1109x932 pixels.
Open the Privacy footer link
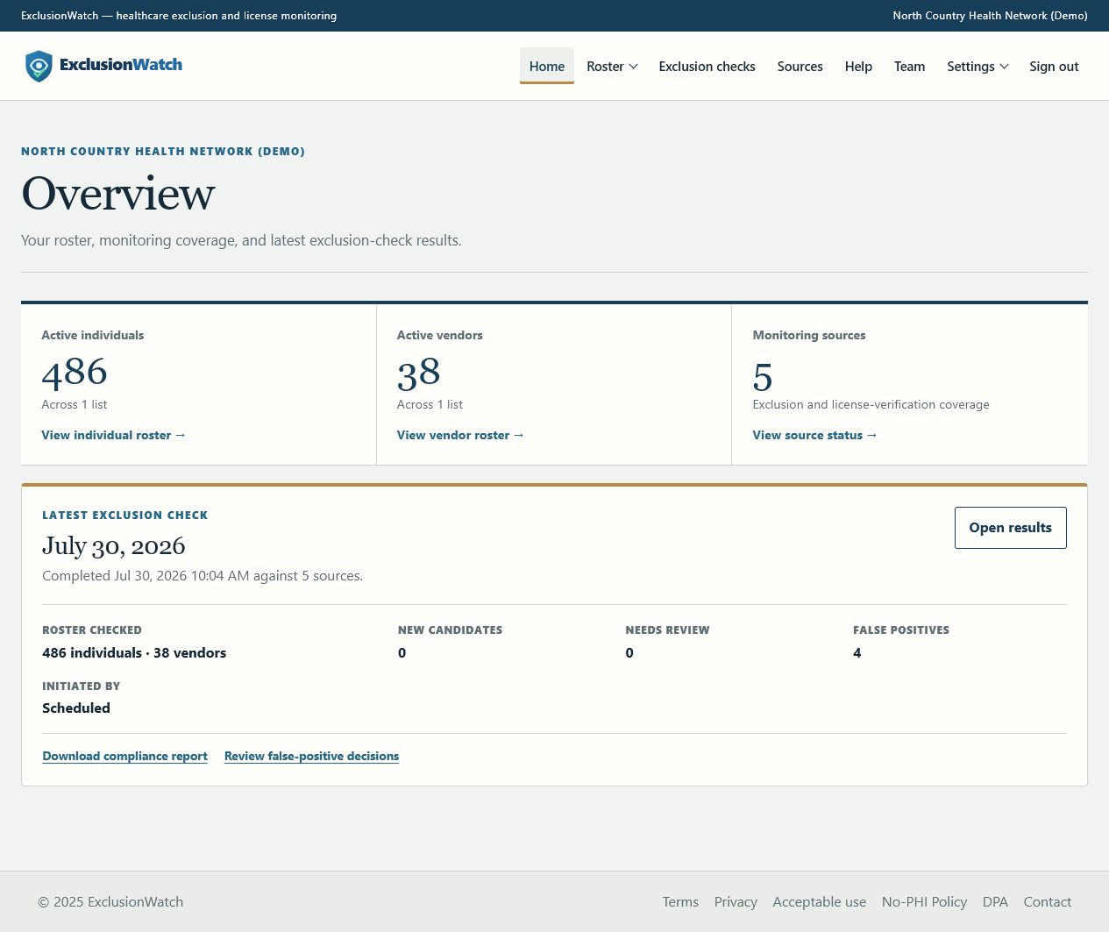tap(736, 902)
